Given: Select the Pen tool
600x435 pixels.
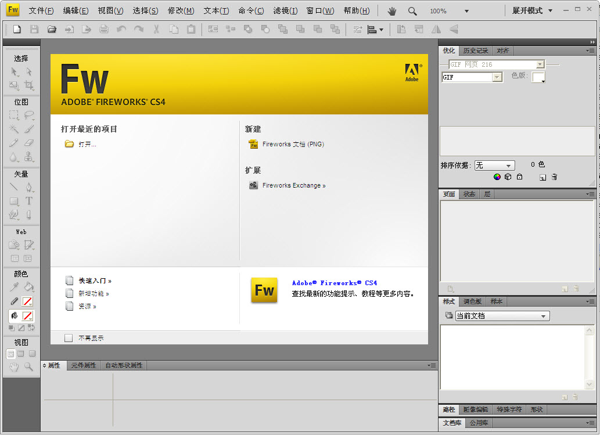Looking at the screenshot, I should point(29,187).
